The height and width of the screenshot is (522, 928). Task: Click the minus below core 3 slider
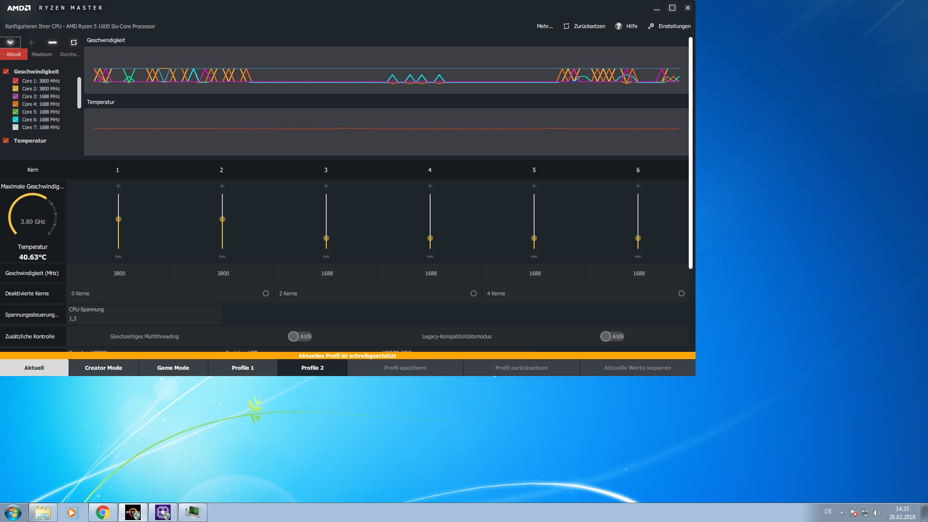[x=326, y=257]
